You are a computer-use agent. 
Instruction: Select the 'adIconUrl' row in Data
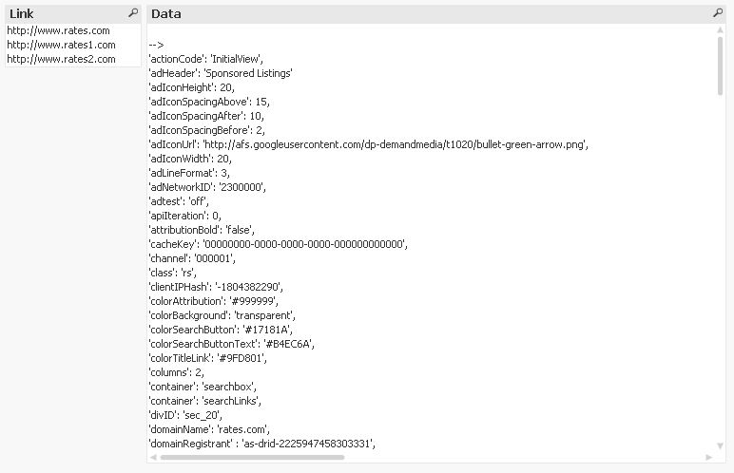[368, 144]
